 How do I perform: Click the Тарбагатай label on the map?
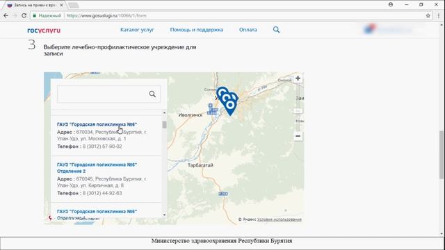coord(200,165)
